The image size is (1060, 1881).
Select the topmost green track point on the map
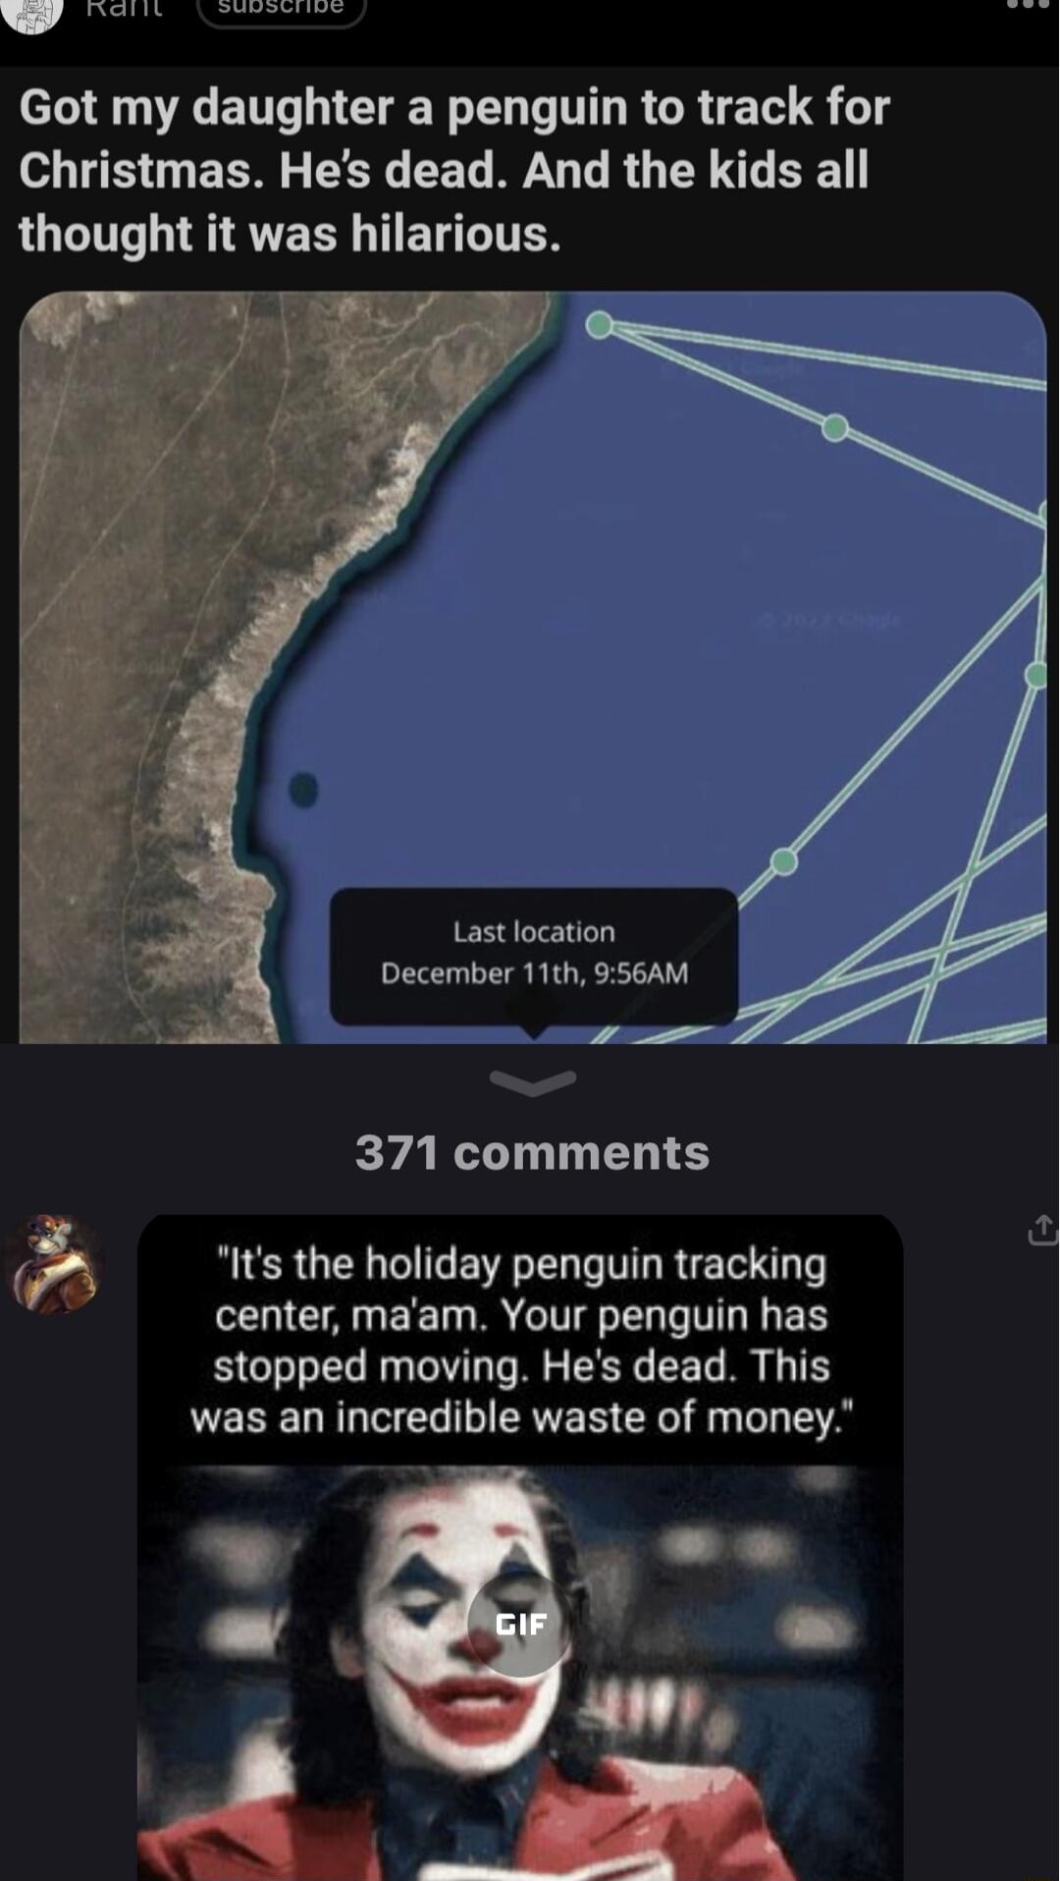[600, 325]
